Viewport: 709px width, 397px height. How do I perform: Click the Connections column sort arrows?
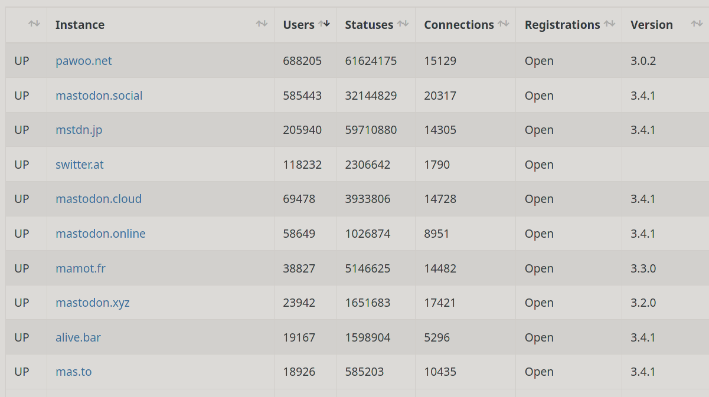click(503, 24)
